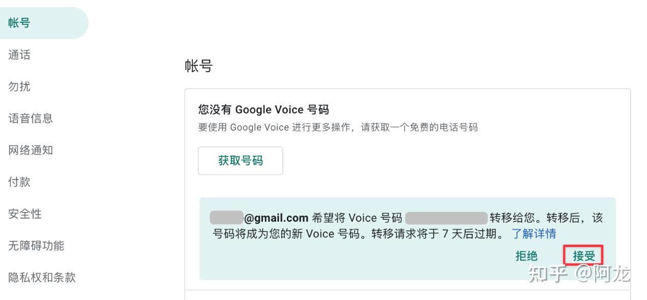The height and width of the screenshot is (300, 647).
Task: Open the 安全性 settings section
Action: coord(24,214)
